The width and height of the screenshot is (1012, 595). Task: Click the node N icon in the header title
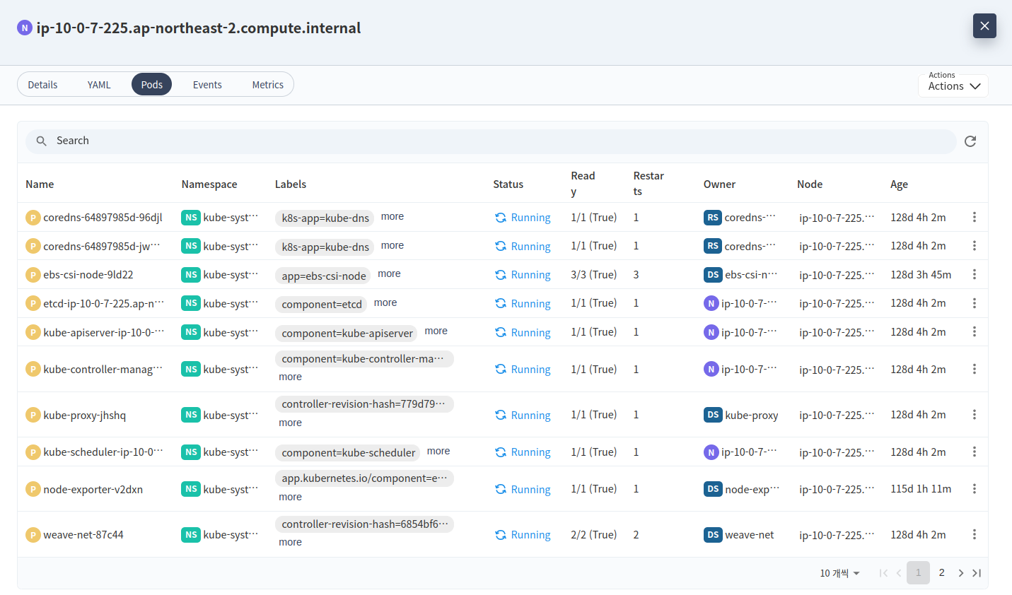click(x=25, y=28)
